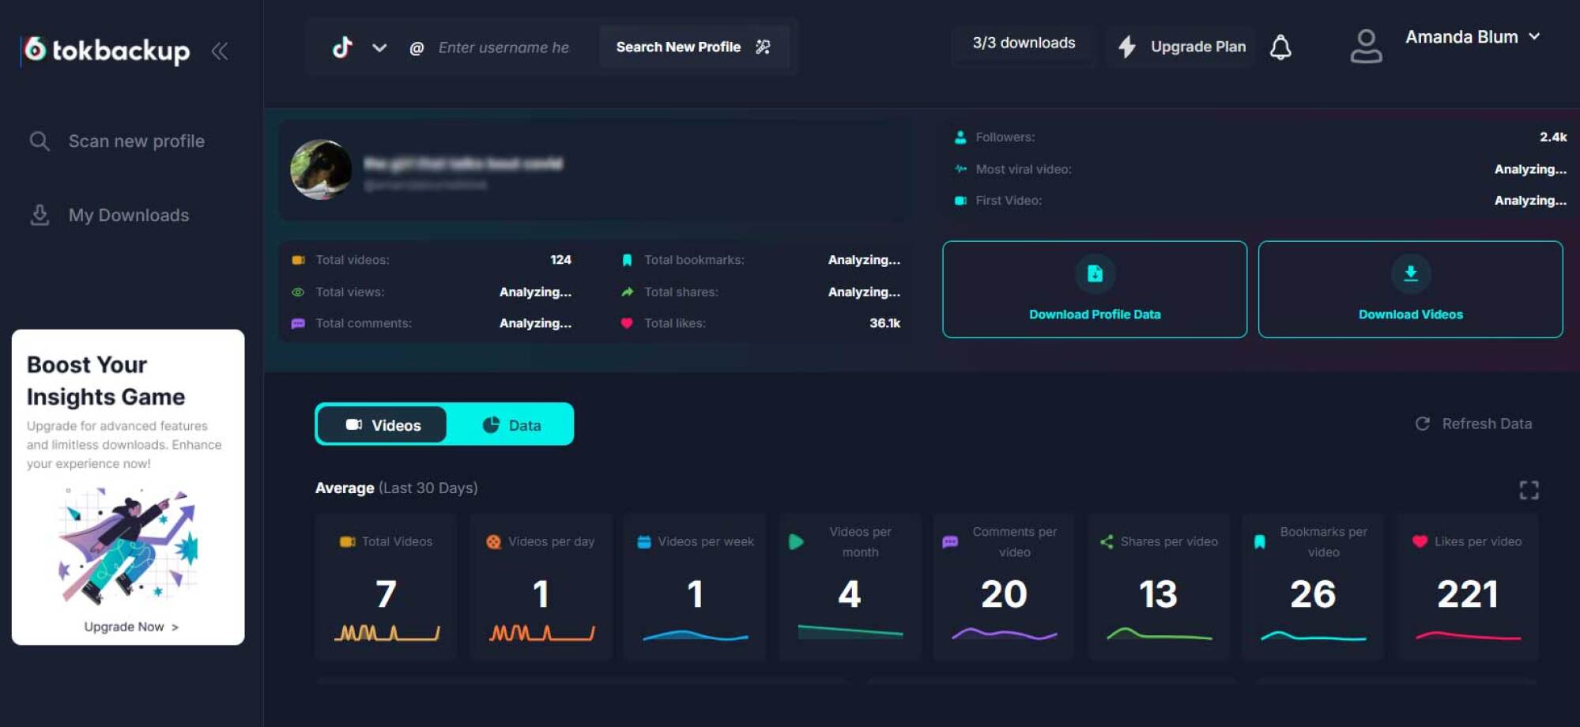Click the Comments per video chat icon
Image resolution: width=1580 pixels, height=727 pixels.
(x=950, y=542)
